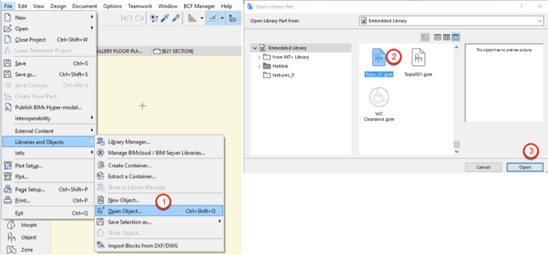The image size is (548, 255).
Task: Select the Topo_01.gsm library part
Action: coord(378,62)
